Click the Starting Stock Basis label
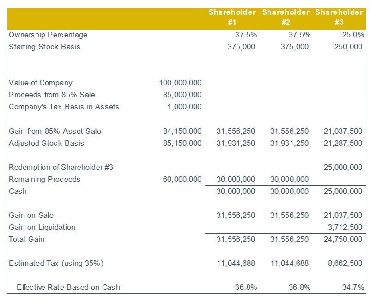Image resolution: width=377 pixels, height=301 pixels. coord(44,47)
